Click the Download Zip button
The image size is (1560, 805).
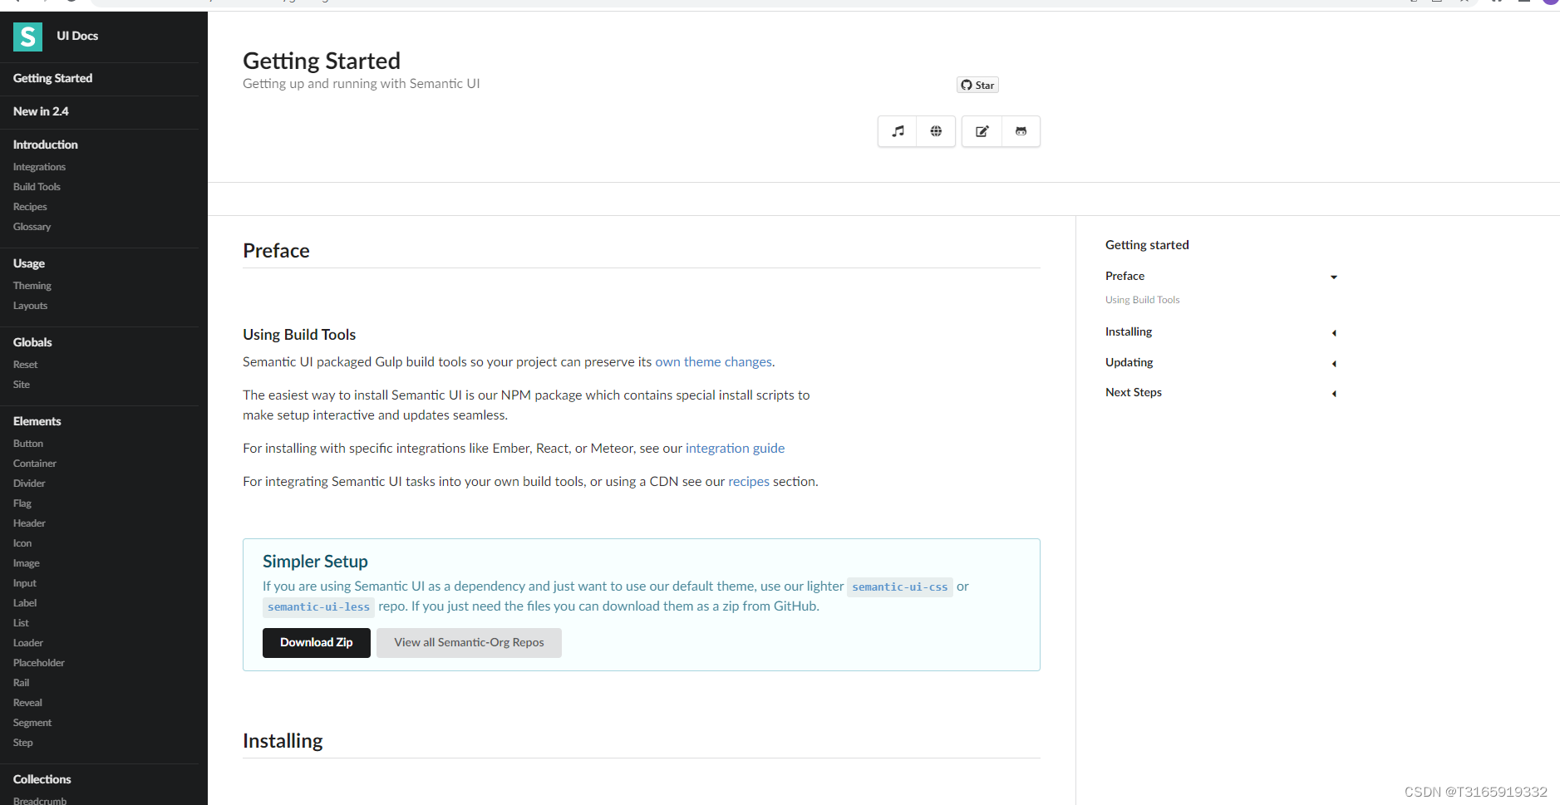point(317,642)
